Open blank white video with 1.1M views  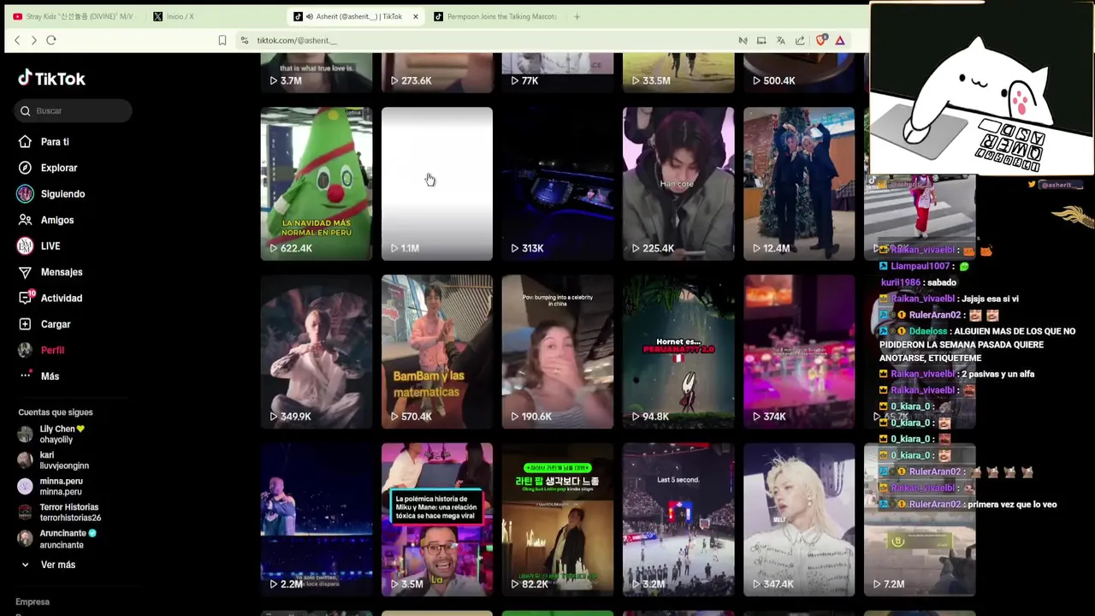tap(437, 183)
